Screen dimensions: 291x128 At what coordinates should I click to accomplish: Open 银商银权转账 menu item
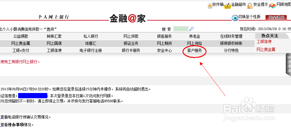point(231,43)
